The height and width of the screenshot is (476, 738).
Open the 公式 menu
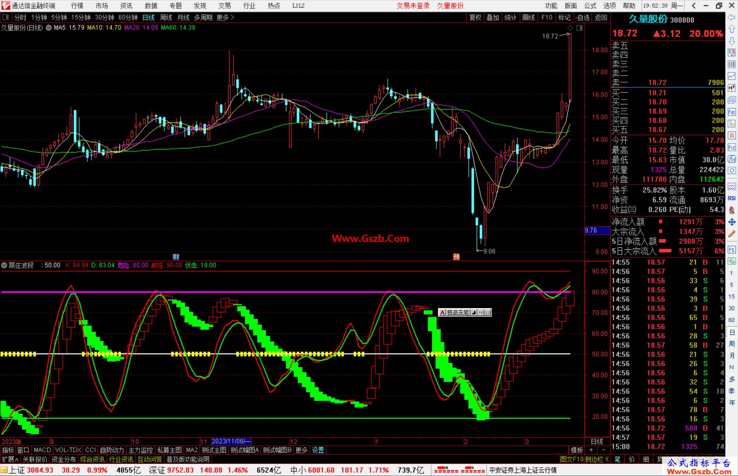(590, 5)
